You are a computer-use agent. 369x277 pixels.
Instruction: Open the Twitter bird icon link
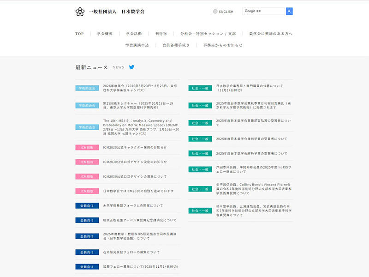(131, 67)
